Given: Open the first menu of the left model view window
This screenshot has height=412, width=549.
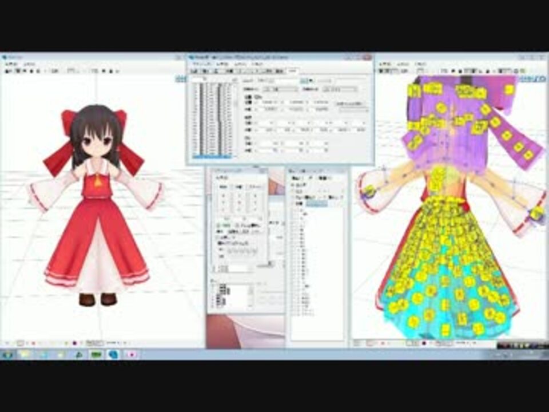Looking at the screenshot, I should (10, 64).
